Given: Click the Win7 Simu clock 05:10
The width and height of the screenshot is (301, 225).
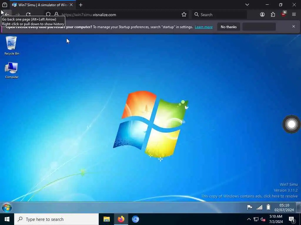Looking at the screenshot, I should pyautogui.click(x=284, y=208).
